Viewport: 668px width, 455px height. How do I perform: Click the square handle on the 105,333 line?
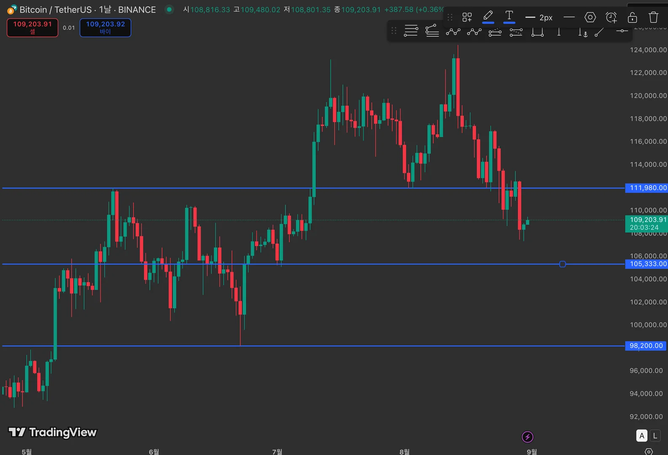(562, 264)
